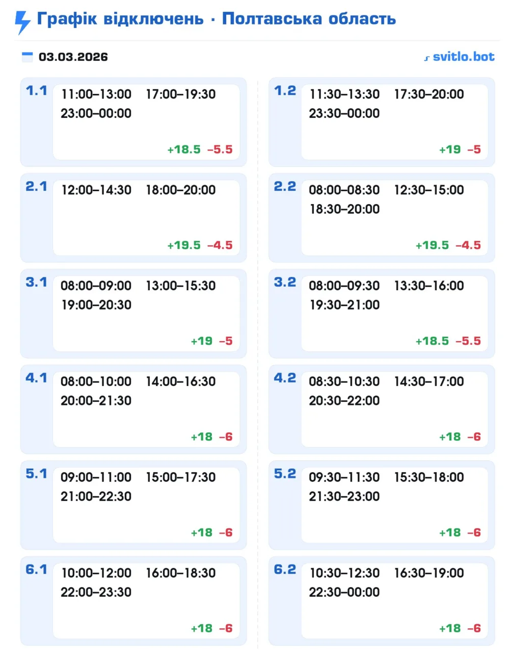Image resolution: width=515 pixels, height=663 pixels.
Task: Select the group 5.1 label
Action: 36,474
